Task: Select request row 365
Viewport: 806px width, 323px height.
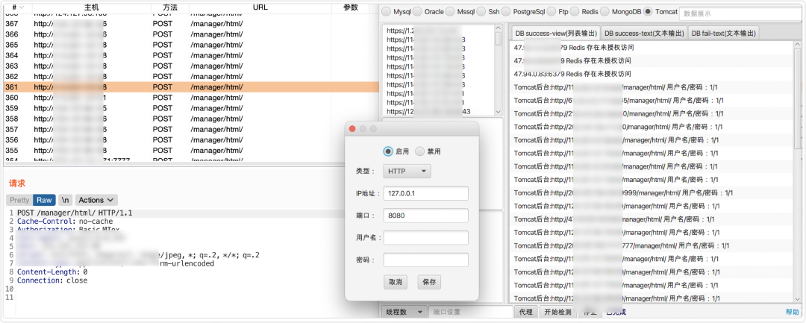Action: pos(190,45)
